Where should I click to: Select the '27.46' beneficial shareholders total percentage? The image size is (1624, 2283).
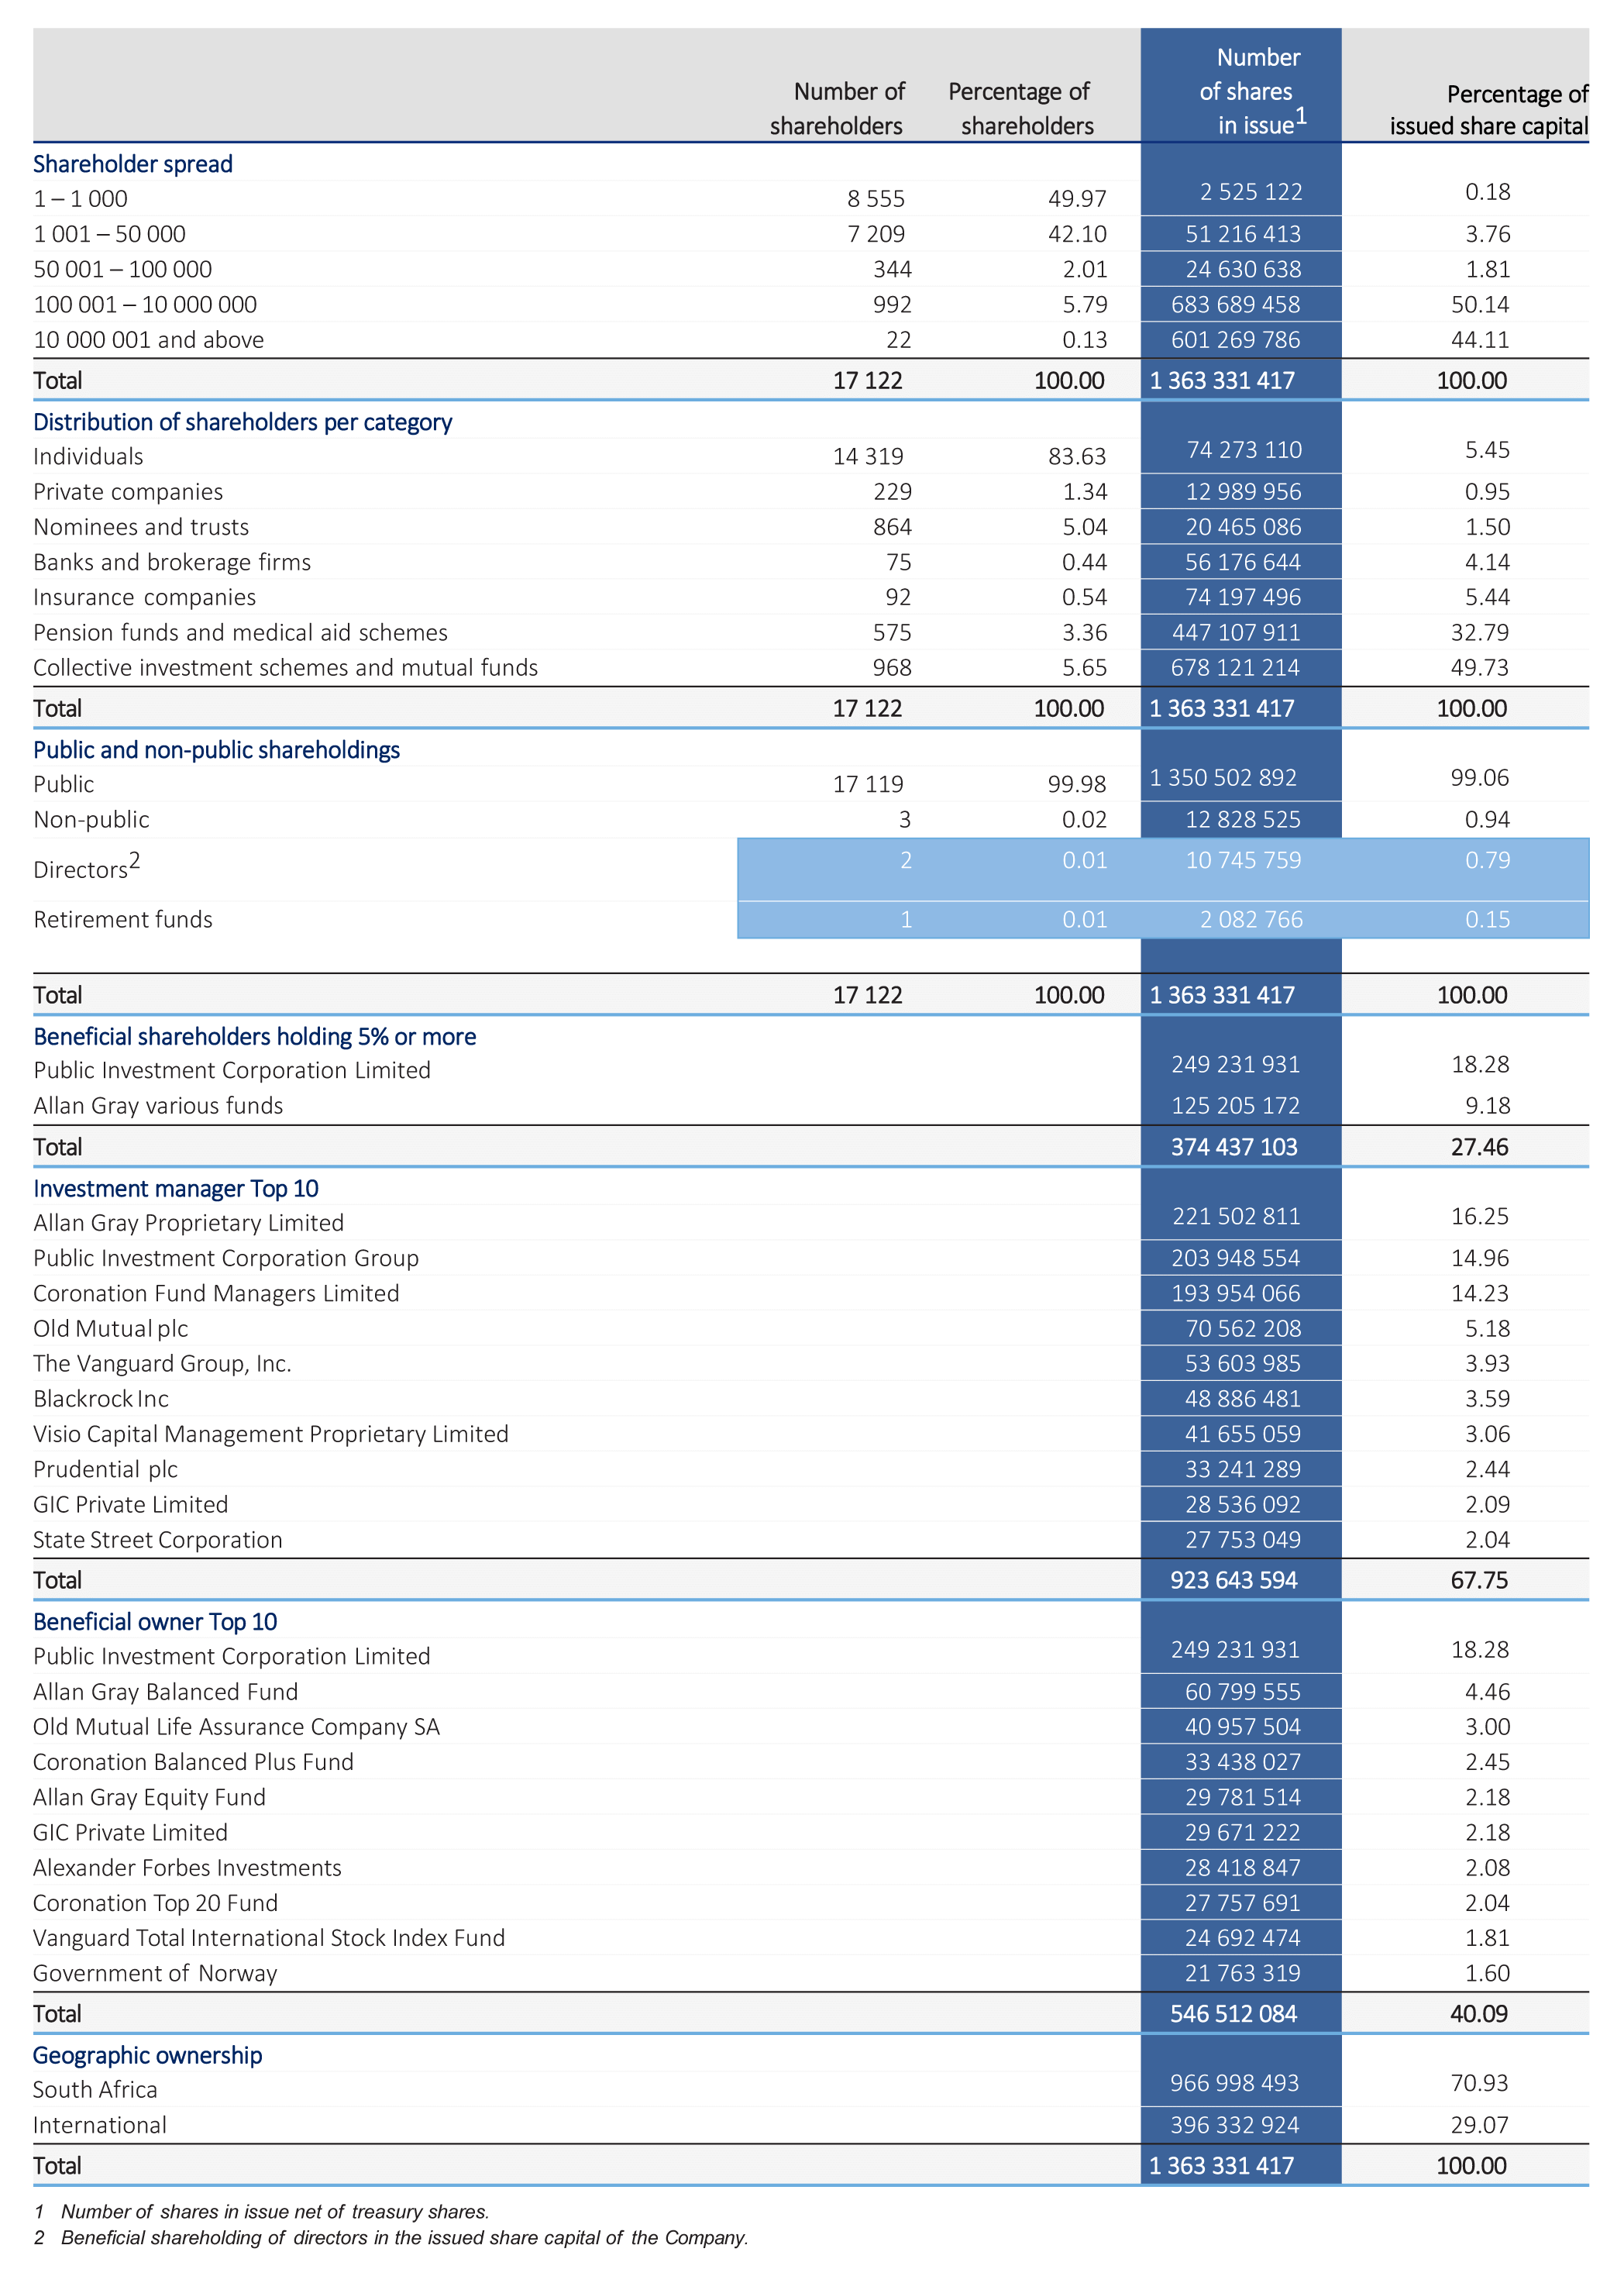(x=1479, y=1147)
